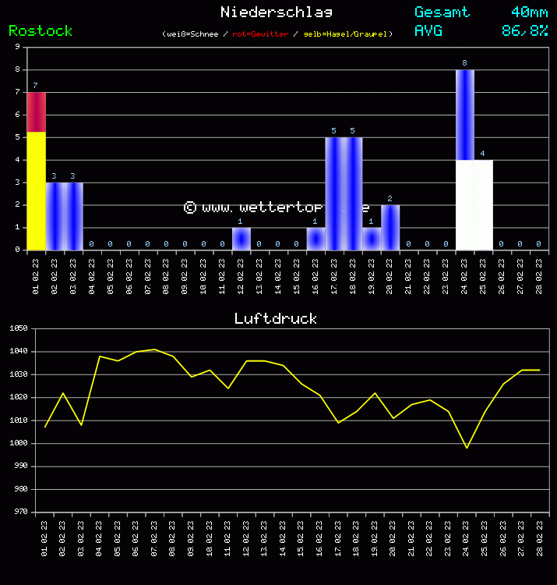Click the red thunderstorm segment atop the first bar

[37, 112]
